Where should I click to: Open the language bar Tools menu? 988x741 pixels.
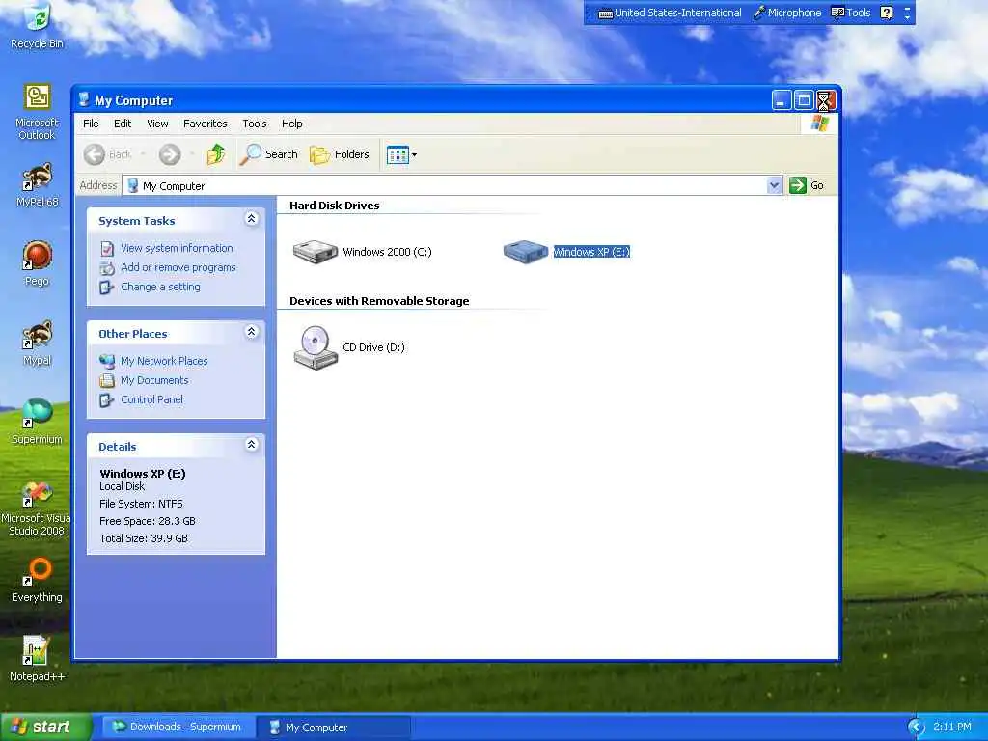tap(851, 13)
